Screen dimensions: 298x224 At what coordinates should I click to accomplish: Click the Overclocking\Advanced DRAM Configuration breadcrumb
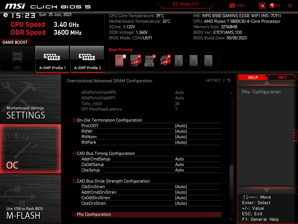pos(109,81)
